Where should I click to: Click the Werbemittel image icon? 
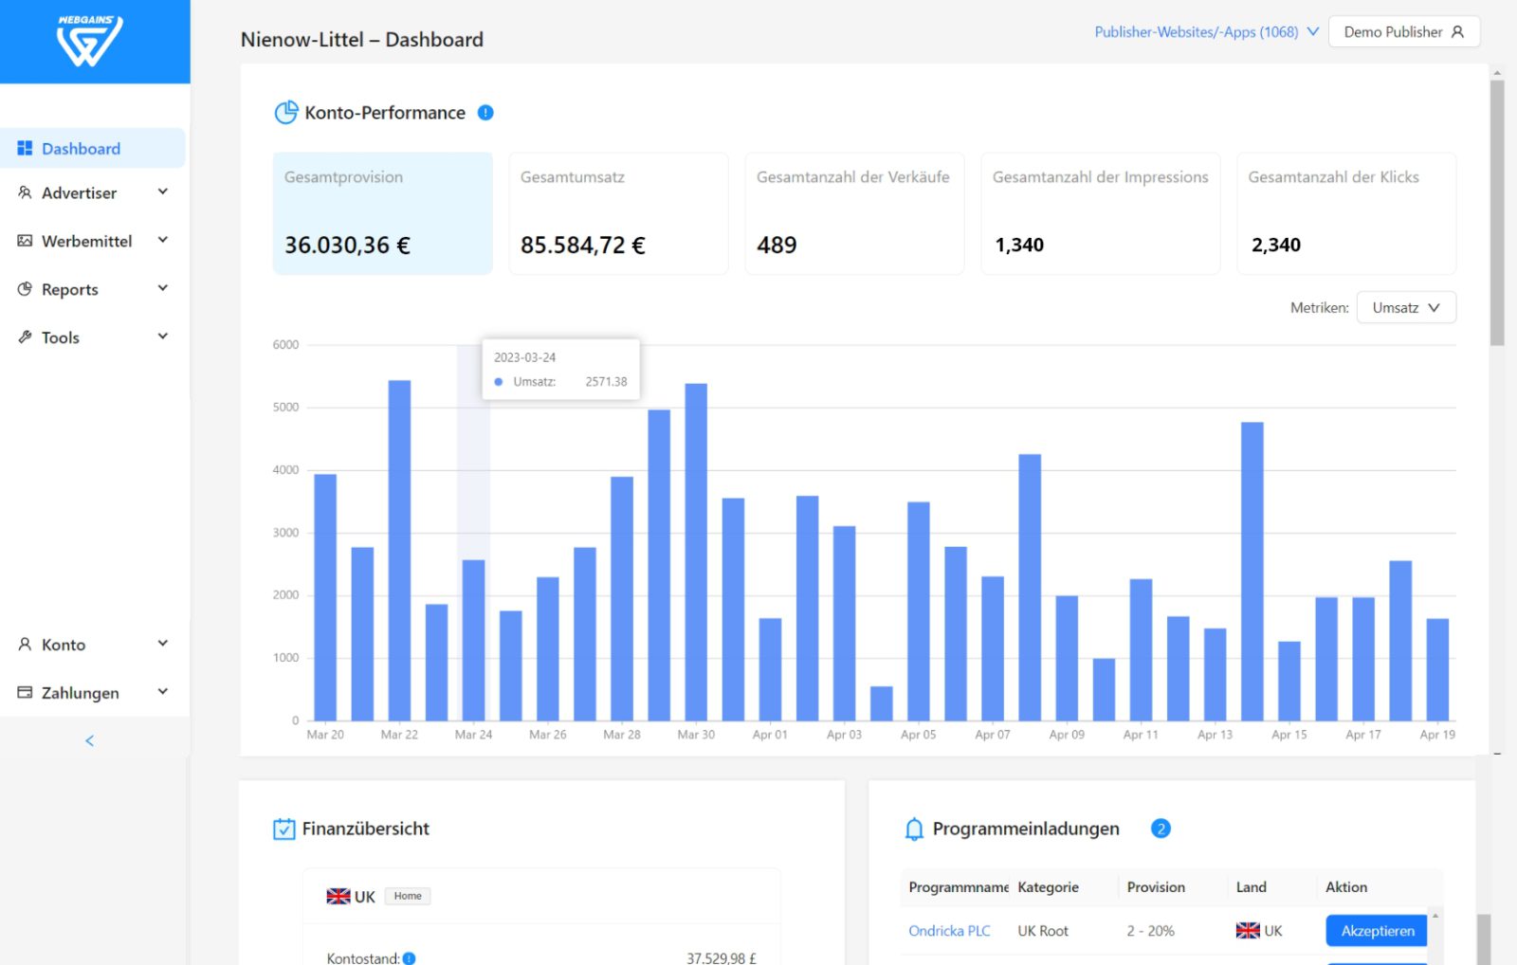(x=24, y=241)
